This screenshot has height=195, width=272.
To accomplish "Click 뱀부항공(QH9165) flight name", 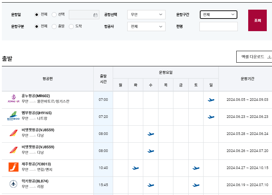I will point(36,113).
